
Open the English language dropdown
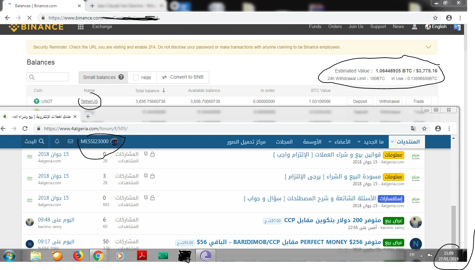click(436, 27)
